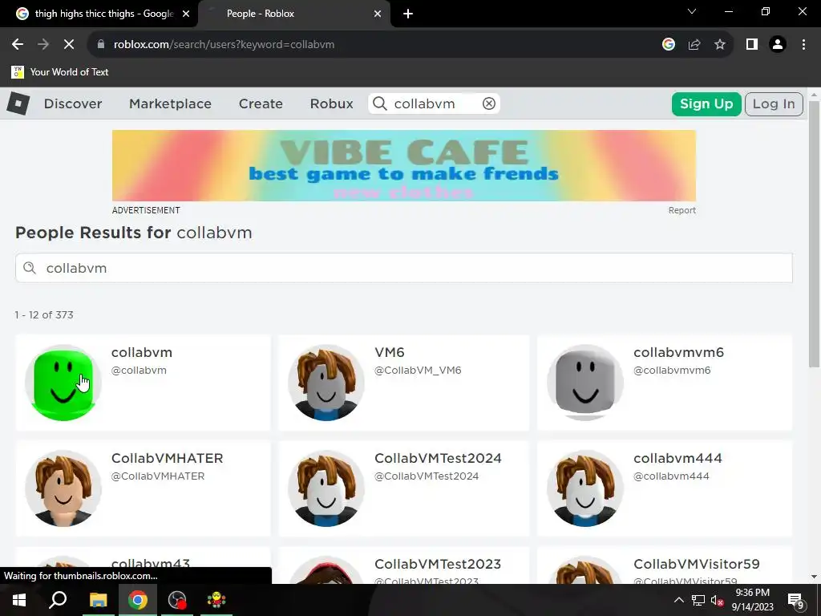Open the Your World of Text bookmark
This screenshot has height=616, width=821.
(x=60, y=71)
